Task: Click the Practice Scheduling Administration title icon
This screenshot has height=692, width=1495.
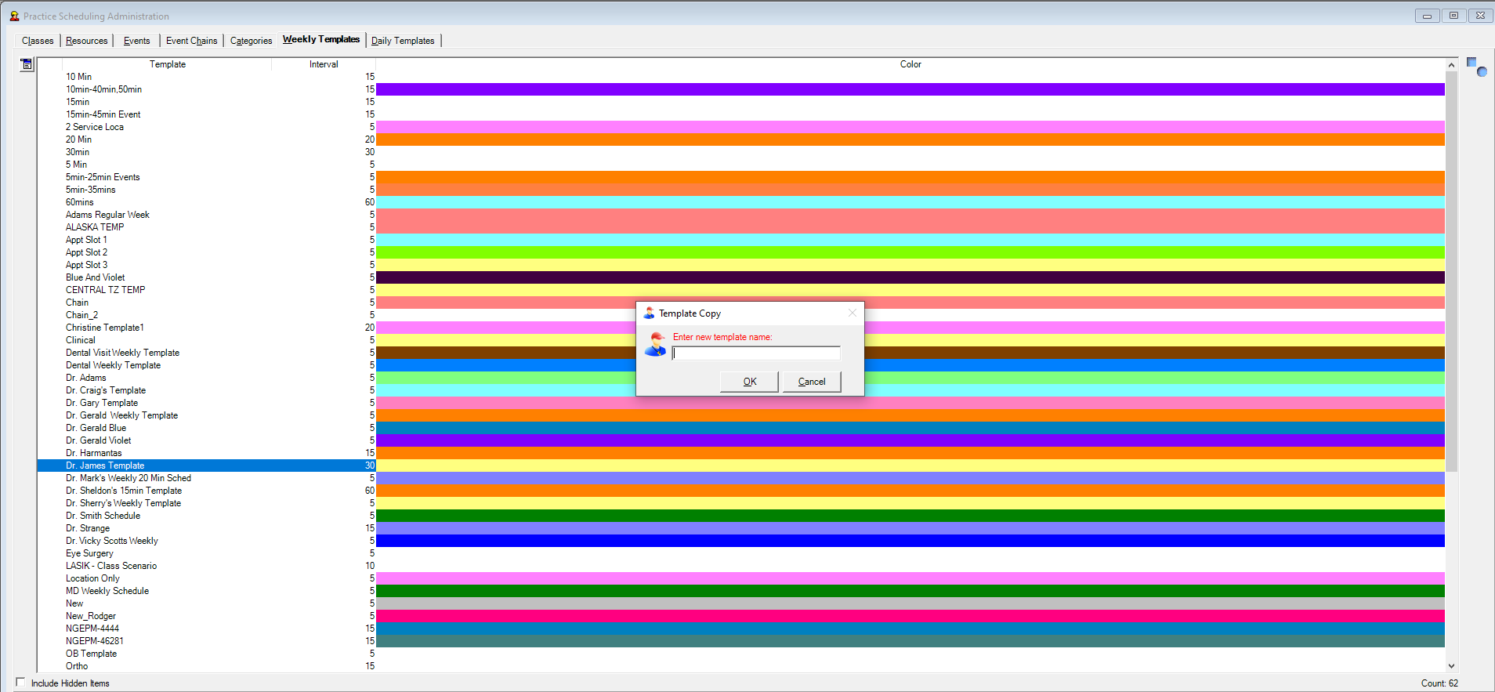Action: pyautogui.click(x=14, y=16)
